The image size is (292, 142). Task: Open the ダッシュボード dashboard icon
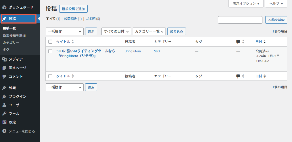[x=5, y=7]
